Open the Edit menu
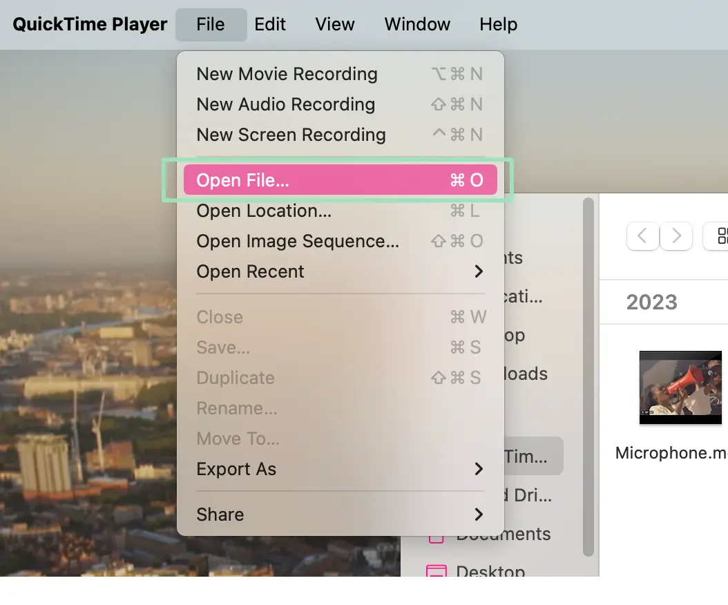The image size is (728, 605). pyautogui.click(x=270, y=24)
